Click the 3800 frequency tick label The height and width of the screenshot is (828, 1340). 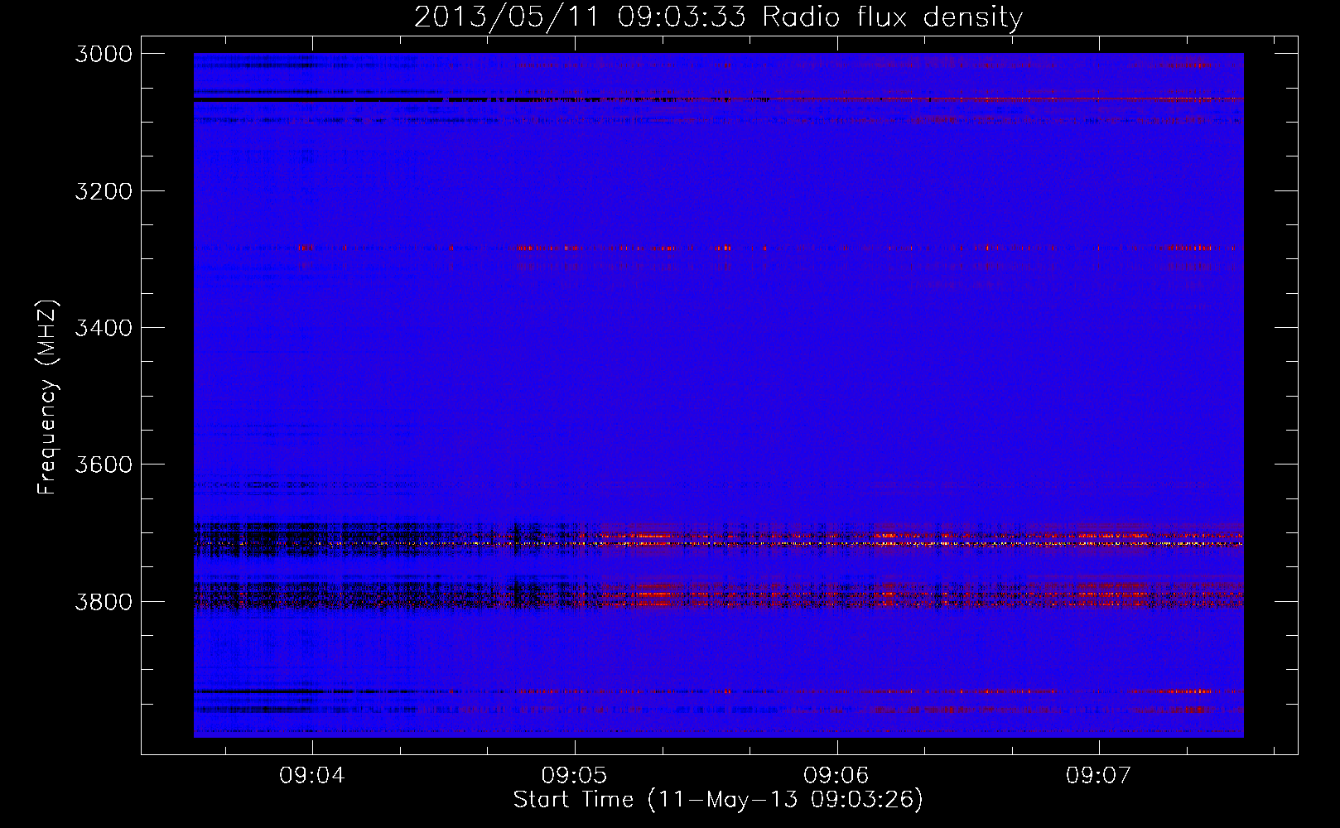(104, 601)
